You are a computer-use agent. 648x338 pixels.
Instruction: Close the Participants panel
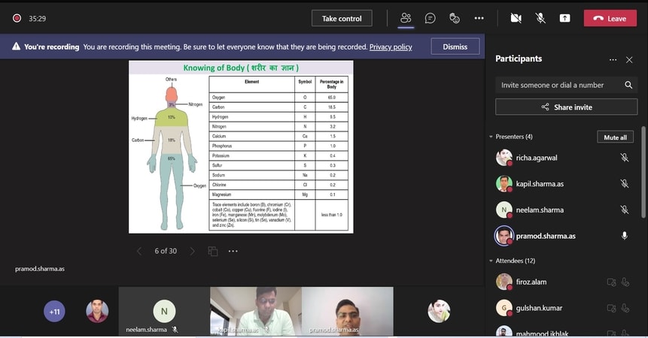click(630, 59)
